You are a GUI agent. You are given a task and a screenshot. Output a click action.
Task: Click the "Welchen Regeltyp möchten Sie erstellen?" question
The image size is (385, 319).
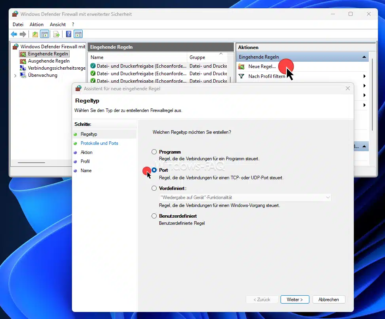coord(192,132)
